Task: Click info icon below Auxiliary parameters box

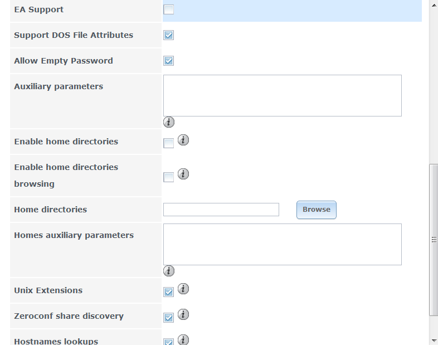Action: (169, 122)
